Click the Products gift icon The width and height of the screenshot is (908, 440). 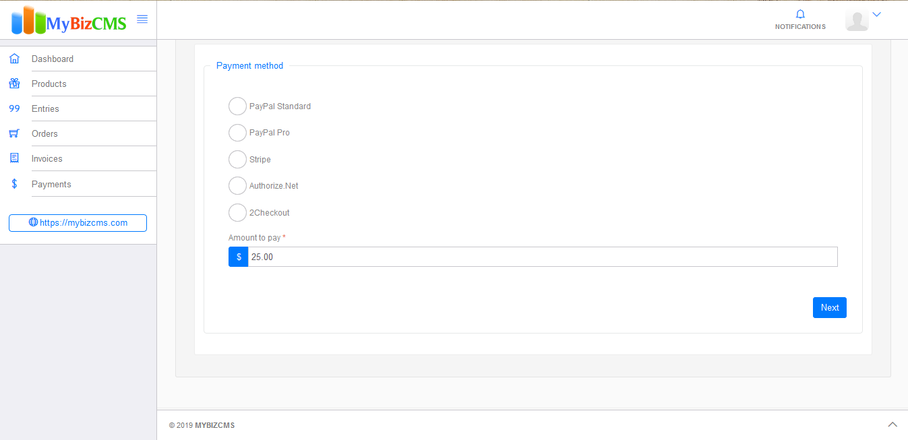coord(14,84)
